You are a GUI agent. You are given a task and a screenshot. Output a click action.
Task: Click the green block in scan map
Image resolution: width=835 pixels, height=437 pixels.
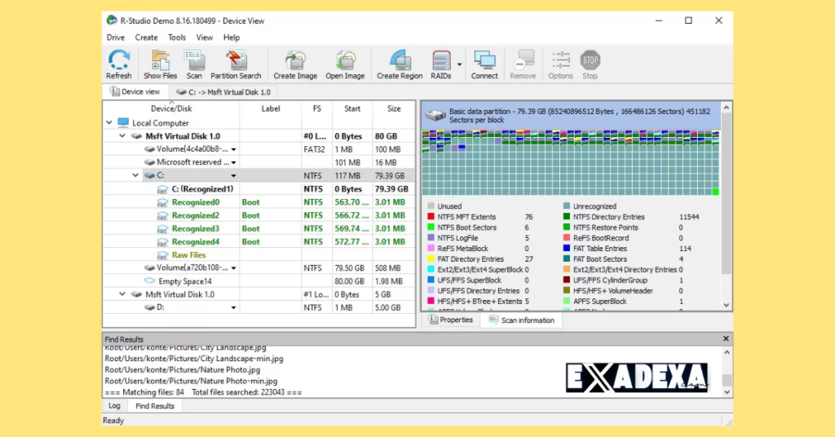[x=715, y=192]
